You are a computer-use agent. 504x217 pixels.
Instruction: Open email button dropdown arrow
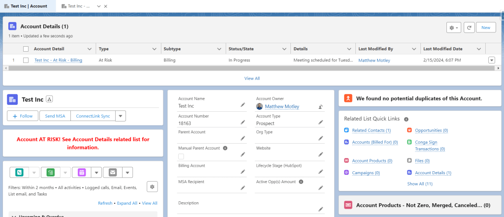127,173
